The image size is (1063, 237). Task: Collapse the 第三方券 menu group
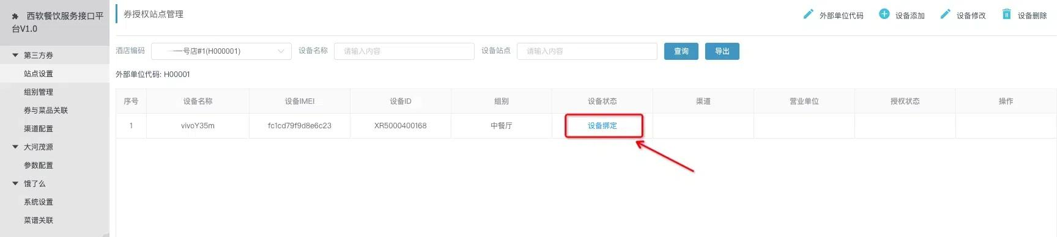pos(15,55)
